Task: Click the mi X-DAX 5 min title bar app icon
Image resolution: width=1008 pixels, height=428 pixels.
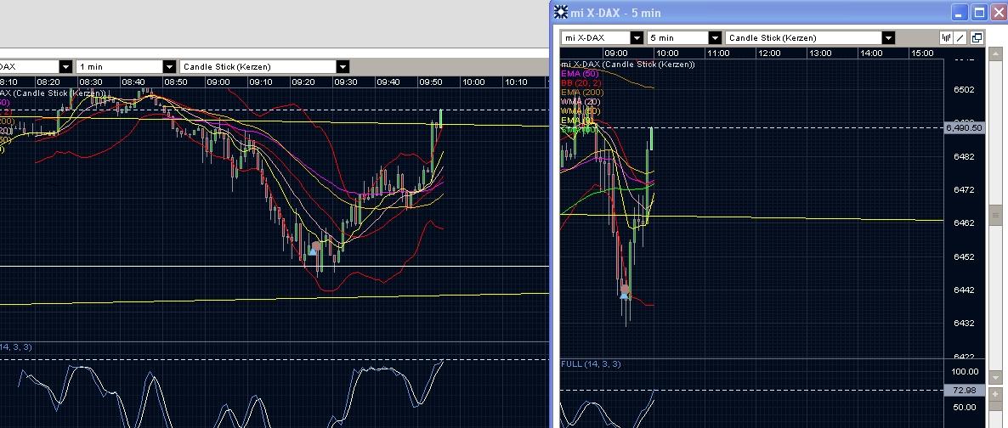Action: tap(561, 12)
